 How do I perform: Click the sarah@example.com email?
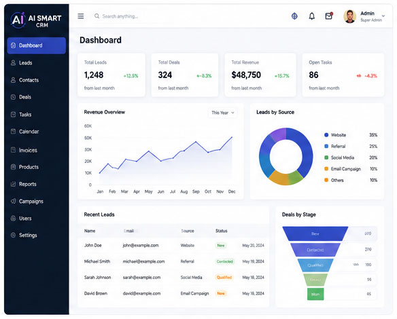point(141,278)
